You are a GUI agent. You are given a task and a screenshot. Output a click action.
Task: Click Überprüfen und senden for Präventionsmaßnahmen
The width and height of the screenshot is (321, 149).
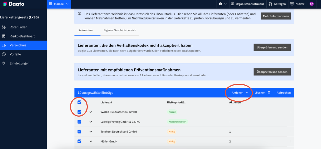(272, 72)
